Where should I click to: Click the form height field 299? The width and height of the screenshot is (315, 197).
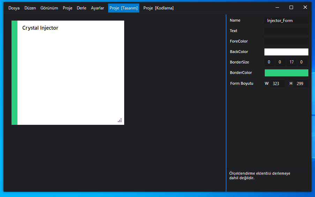tap(301, 84)
